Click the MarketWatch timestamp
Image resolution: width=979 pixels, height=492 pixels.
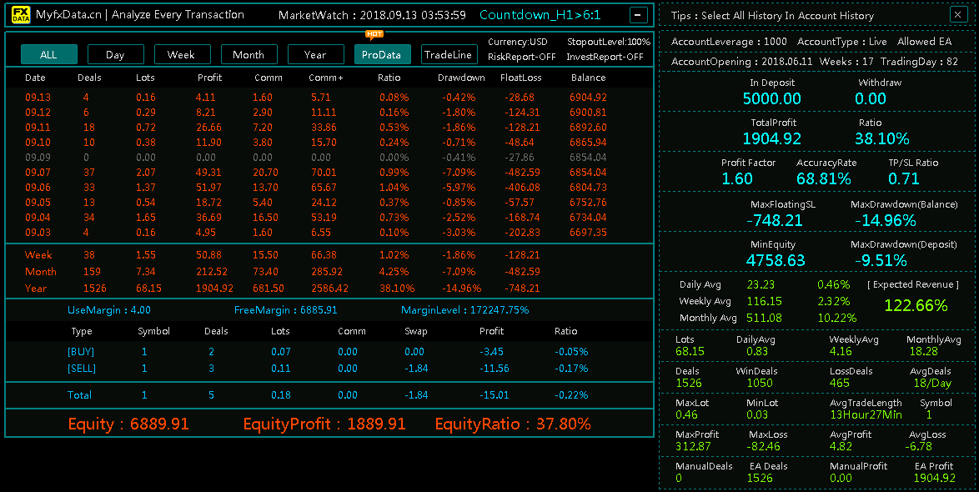pos(372,15)
